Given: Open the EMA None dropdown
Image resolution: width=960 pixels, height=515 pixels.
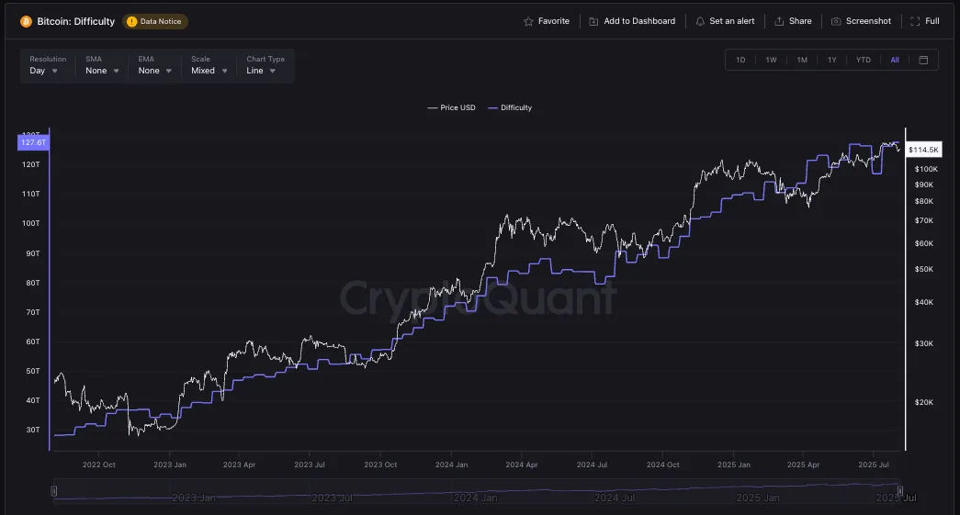Looking at the screenshot, I should click(155, 65).
